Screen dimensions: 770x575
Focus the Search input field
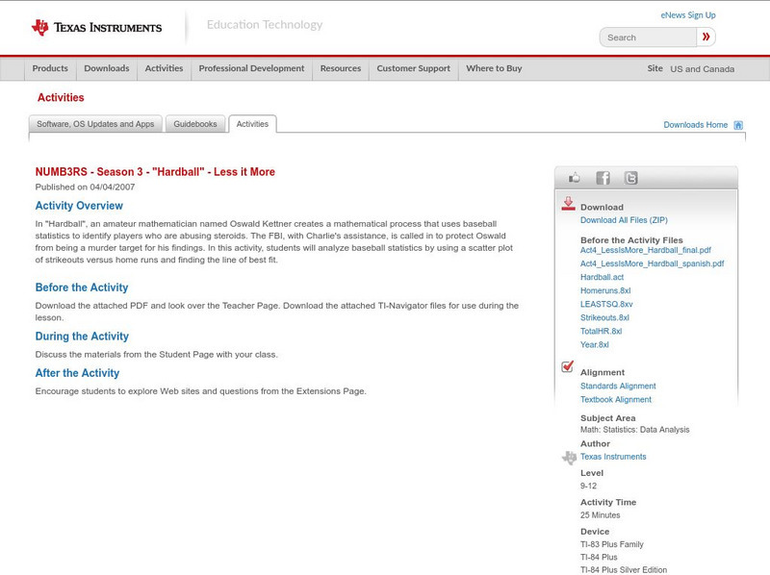pos(648,37)
